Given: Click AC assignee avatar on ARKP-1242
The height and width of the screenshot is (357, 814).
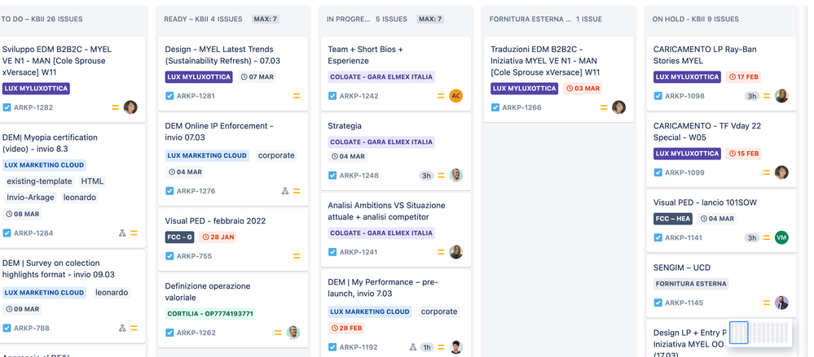Looking at the screenshot, I should [x=455, y=96].
